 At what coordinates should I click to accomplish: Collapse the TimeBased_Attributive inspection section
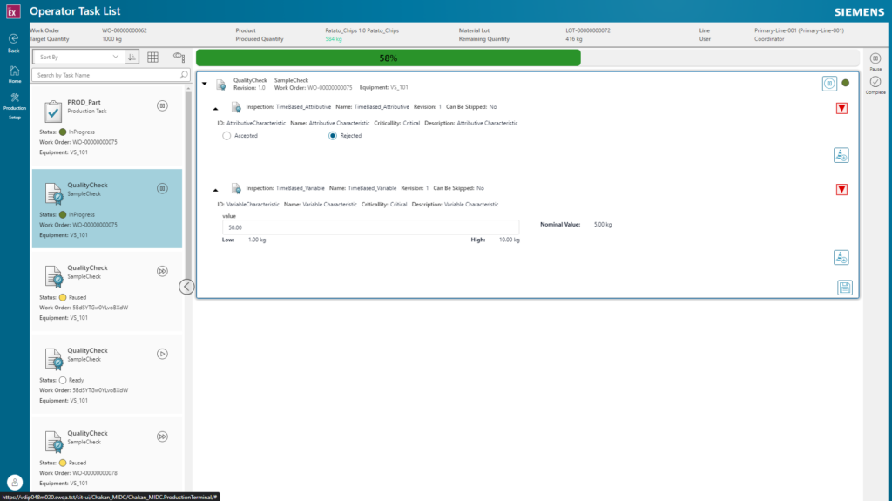pos(215,108)
